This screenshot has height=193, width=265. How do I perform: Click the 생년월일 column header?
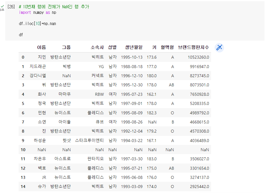(134, 47)
